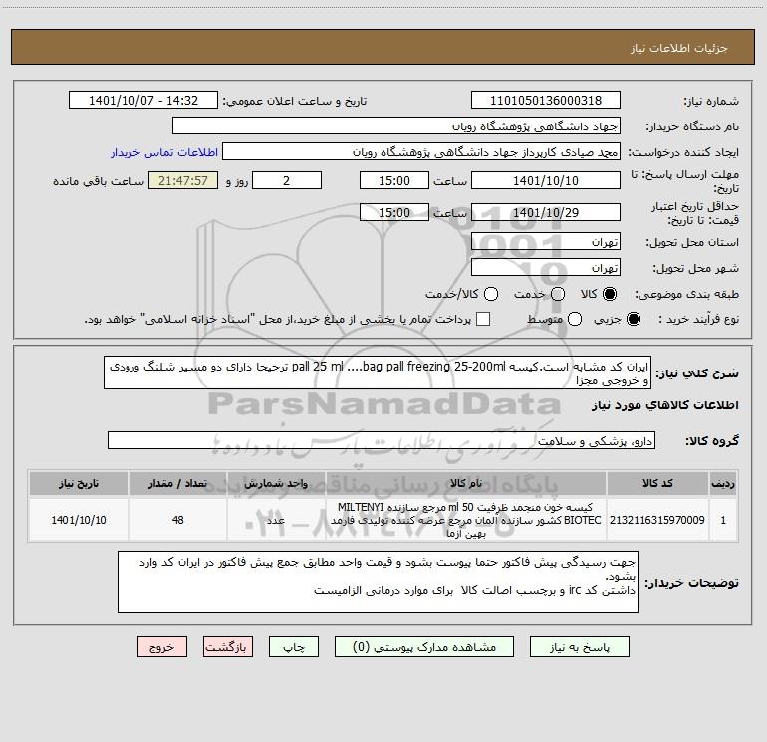Image resolution: width=767 pixels, height=742 pixels.
Task: Click the تاریخ نیاز column header
Action: [x=79, y=484]
